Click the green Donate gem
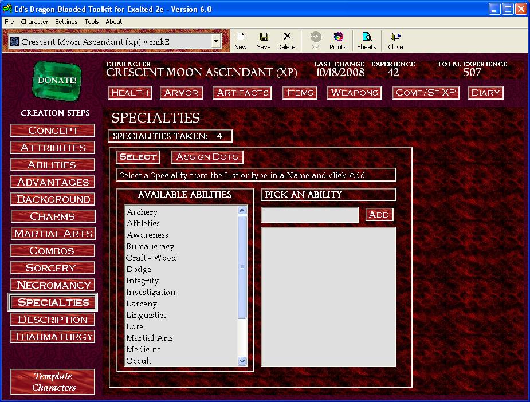 click(57, 81)
